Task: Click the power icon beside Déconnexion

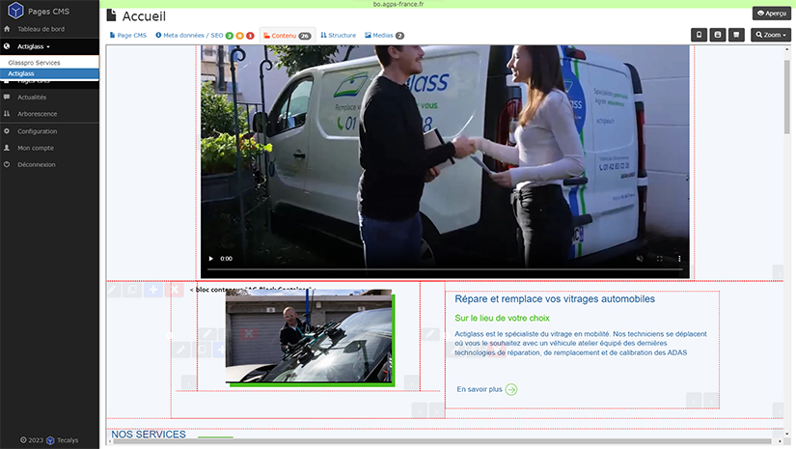Action: point(7,164)
